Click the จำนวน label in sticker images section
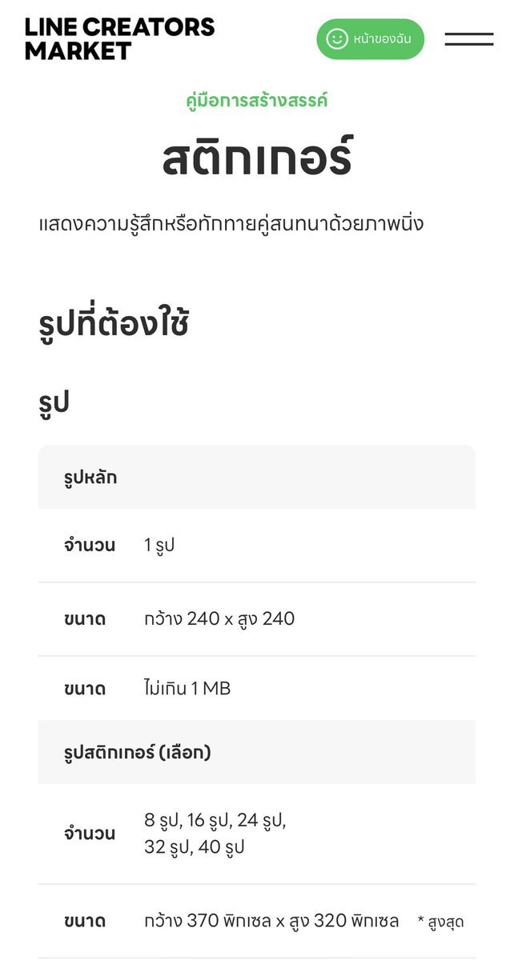This screenshot has width=514, height=960. pos(90,834)
